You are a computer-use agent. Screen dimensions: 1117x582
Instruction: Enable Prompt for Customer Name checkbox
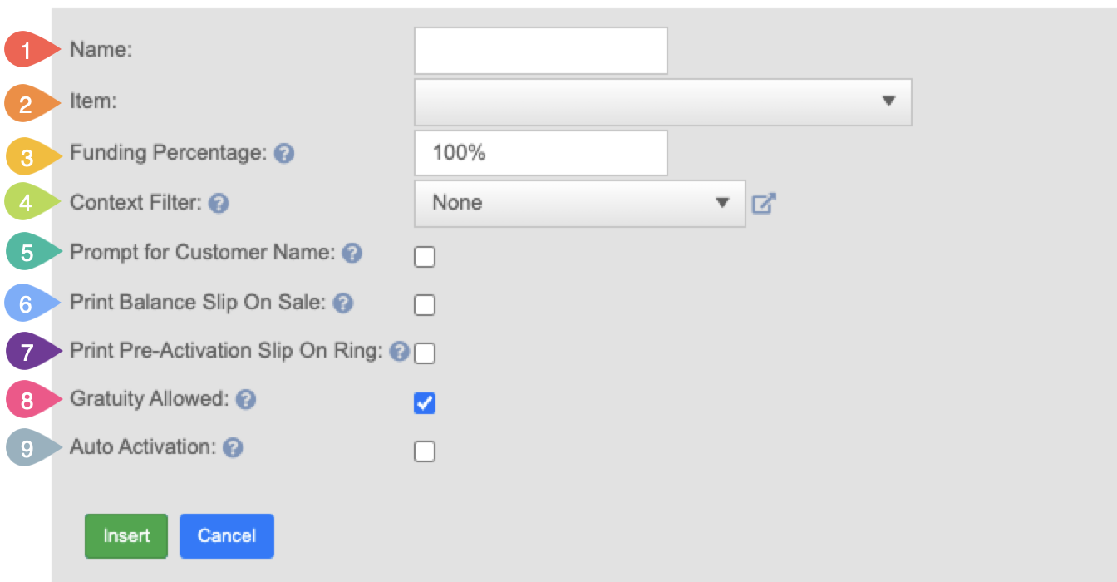pos(425,257)
